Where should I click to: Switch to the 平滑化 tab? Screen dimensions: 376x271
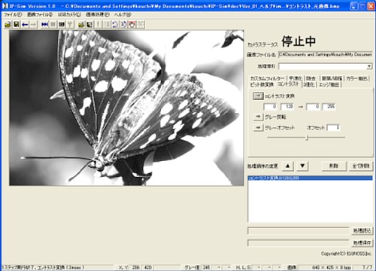[296, 78]
